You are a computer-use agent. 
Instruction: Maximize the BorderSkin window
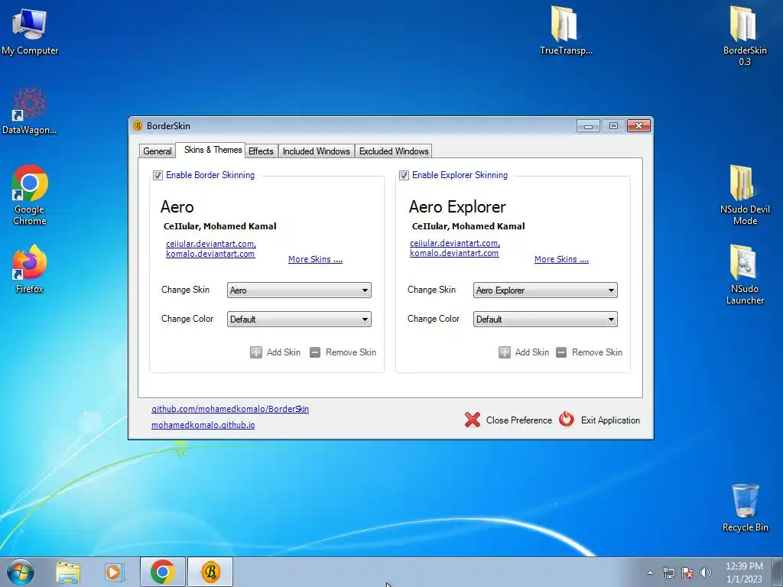click(x=613, y=126)
